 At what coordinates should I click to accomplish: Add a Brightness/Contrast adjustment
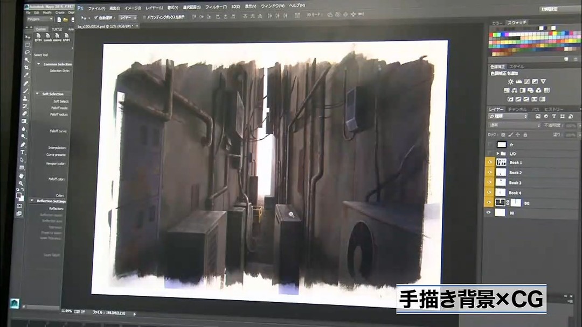(x=511, y=81)
